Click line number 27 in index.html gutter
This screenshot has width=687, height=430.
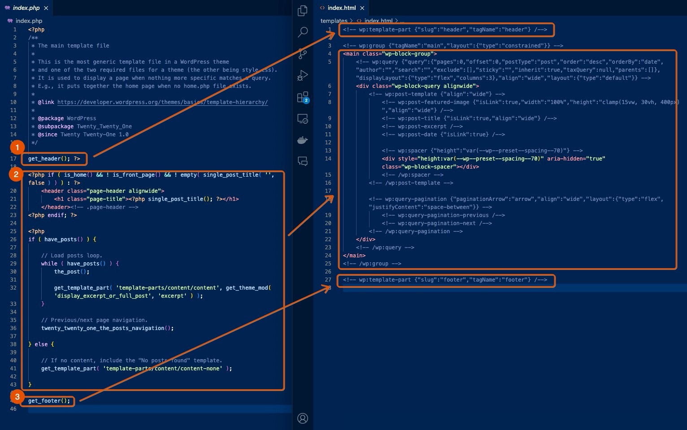pyautogui.click(x=328, y=280)
